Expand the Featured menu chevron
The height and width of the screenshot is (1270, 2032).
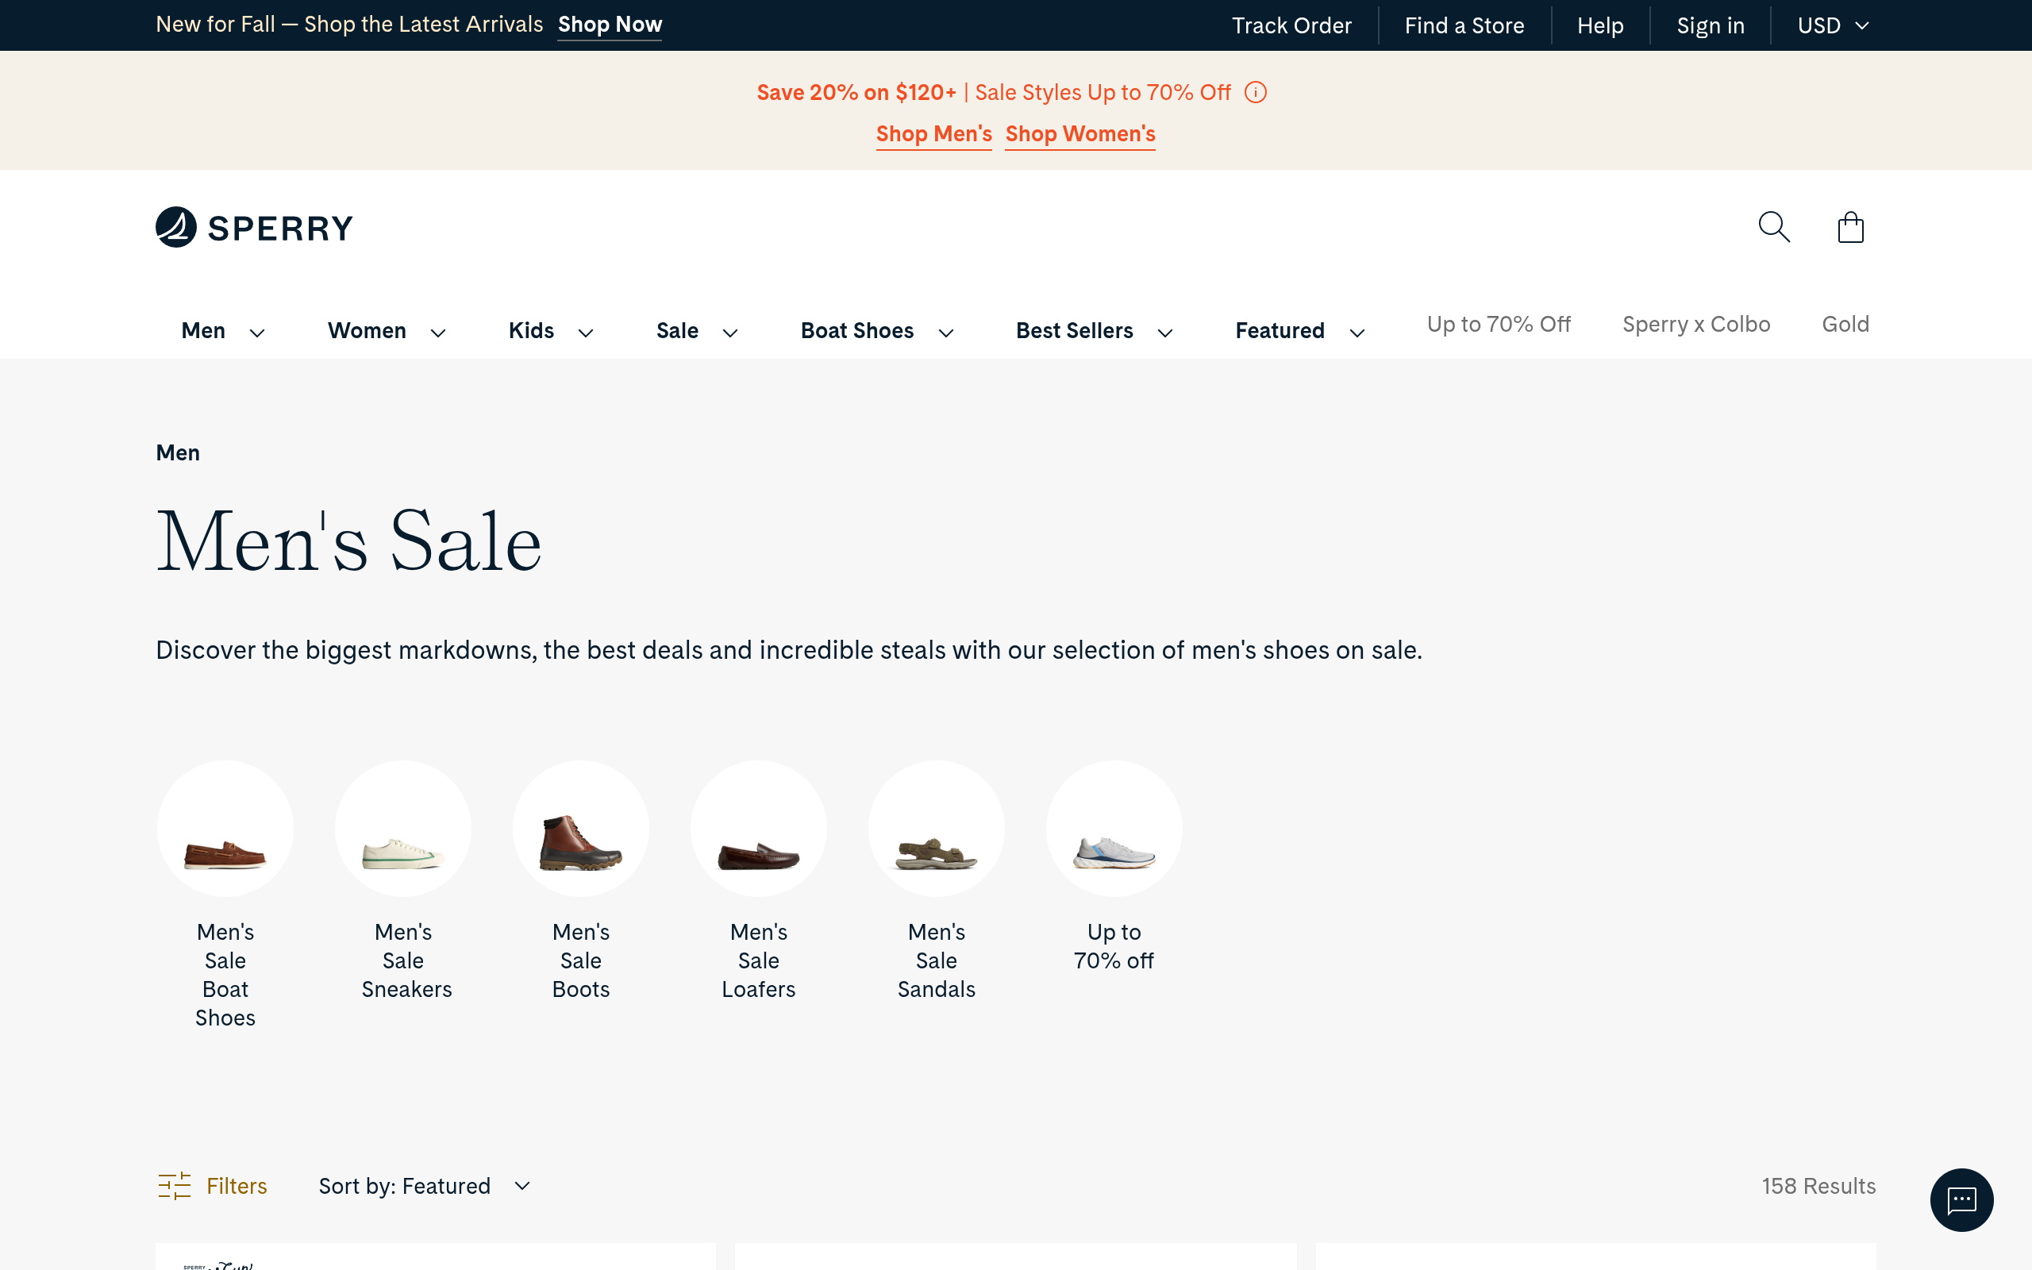[1357, 333]
